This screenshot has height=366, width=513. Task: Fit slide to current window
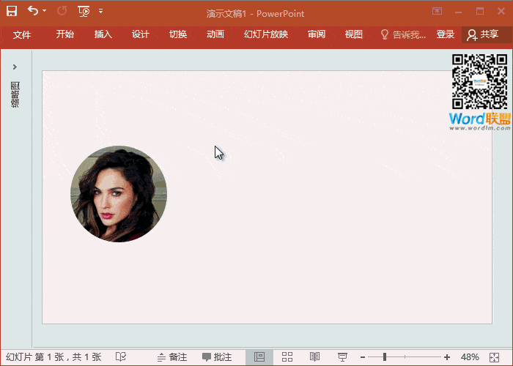pyautogui.click(x=495, y=357)
